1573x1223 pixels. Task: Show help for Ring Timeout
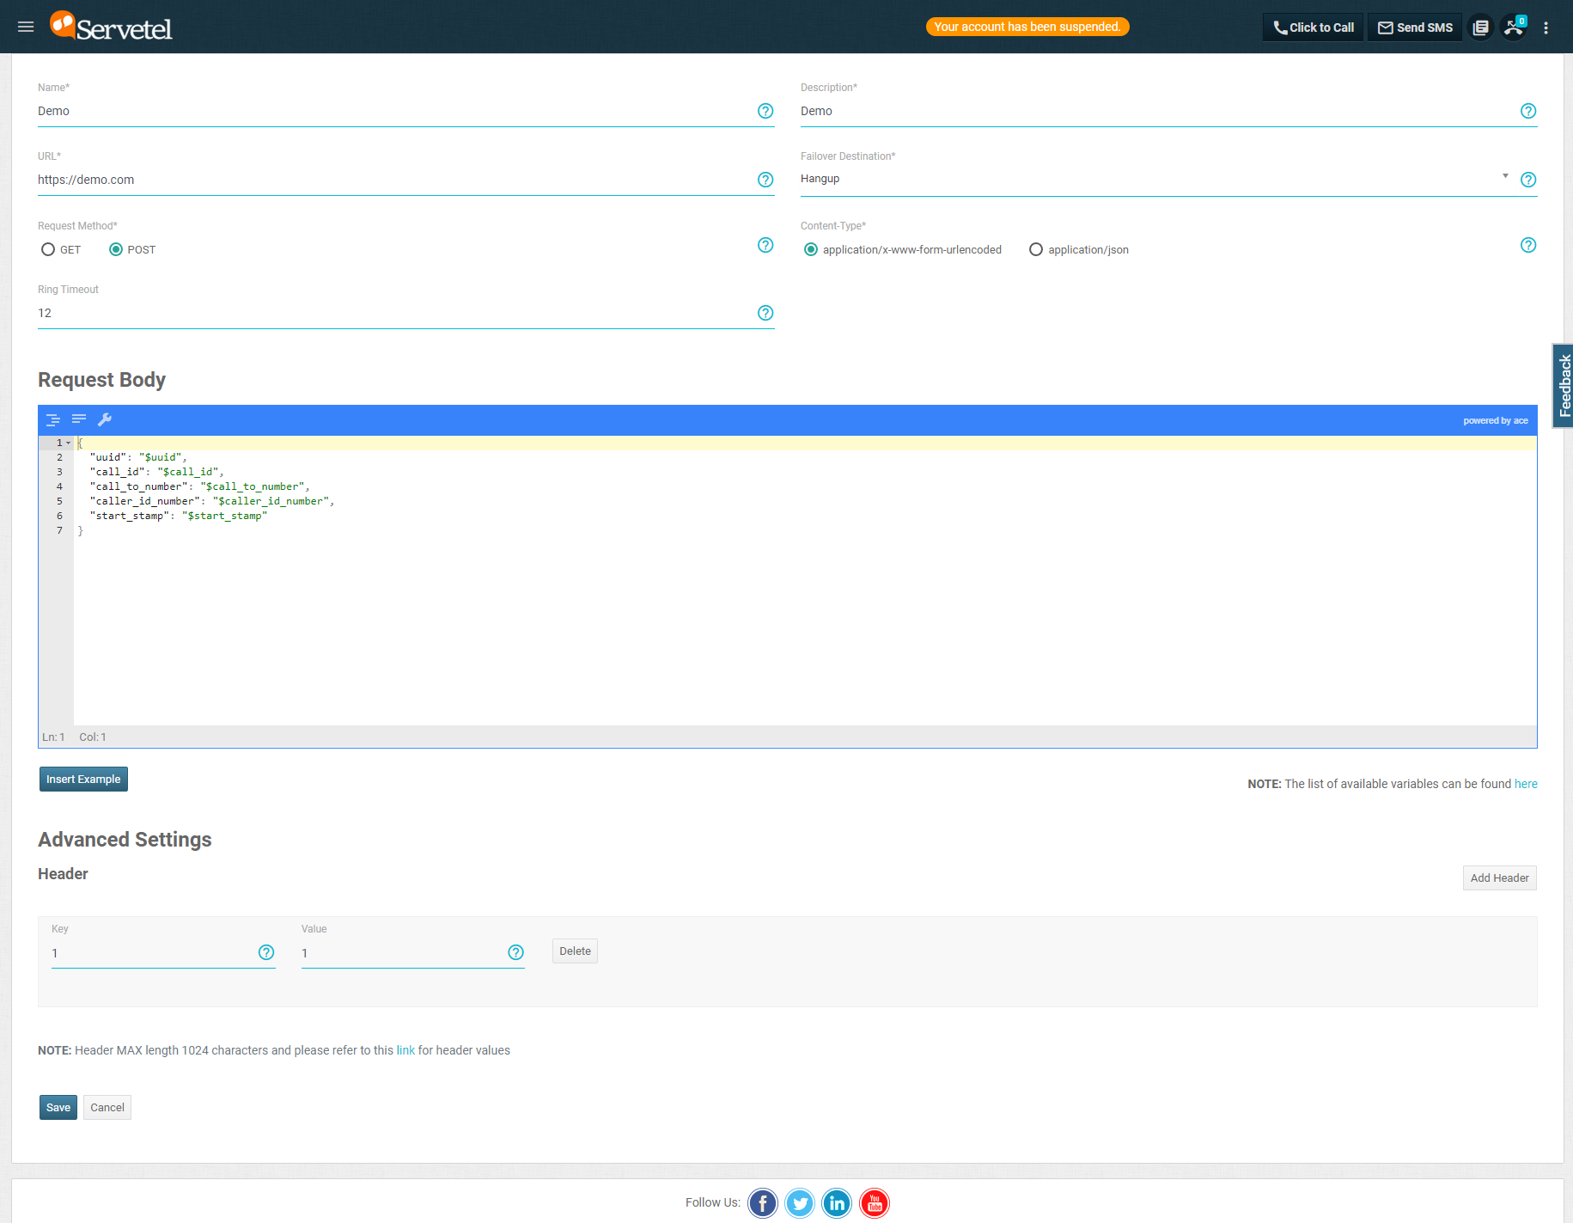765,313
